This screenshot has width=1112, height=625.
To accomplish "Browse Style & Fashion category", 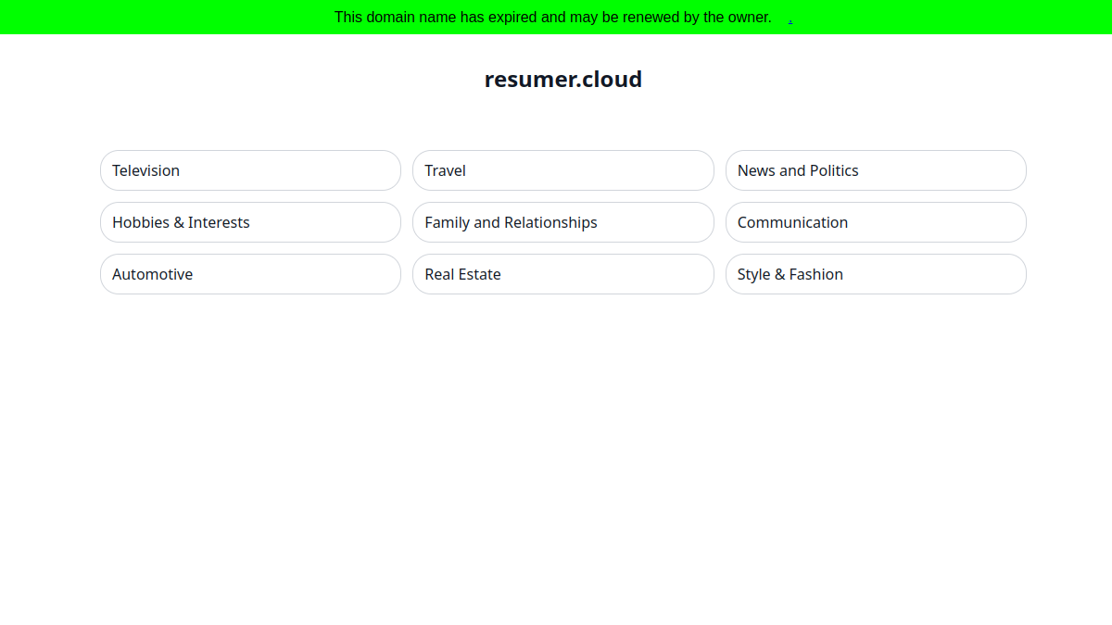I will tap(876, 274).
